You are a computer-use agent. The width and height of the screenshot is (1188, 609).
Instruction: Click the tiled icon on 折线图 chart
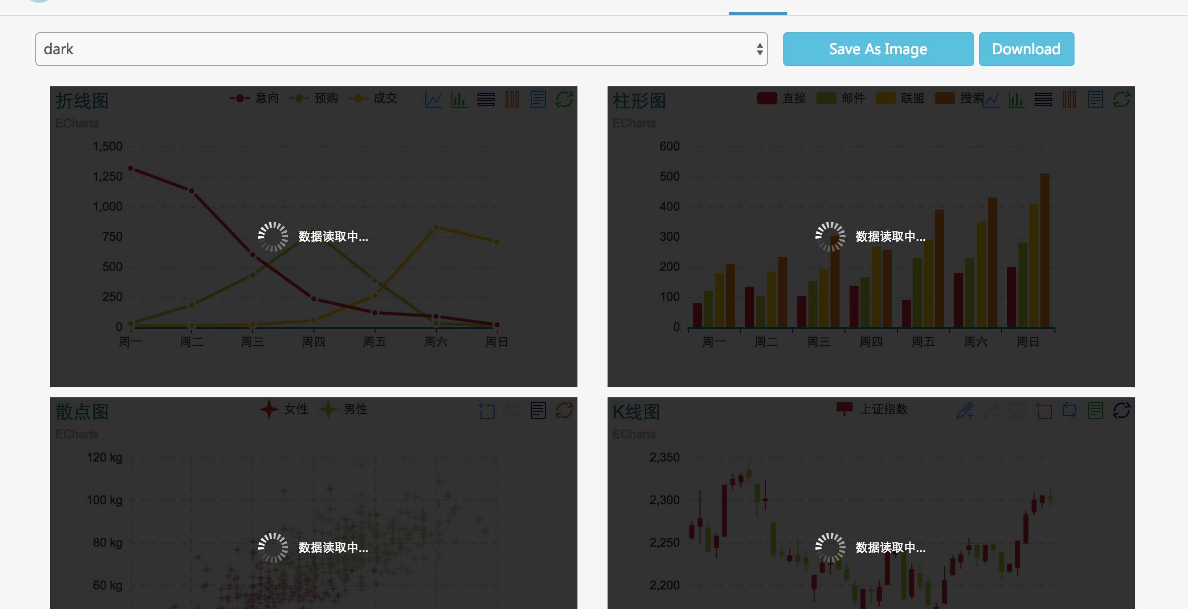coord(512,99)
